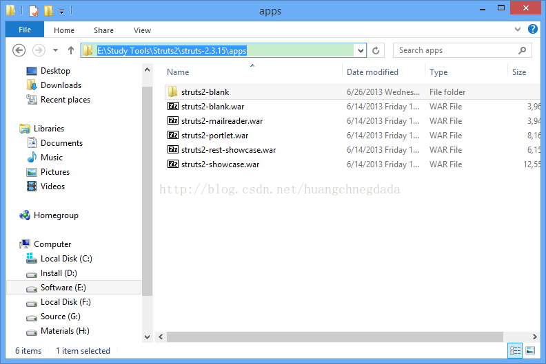
Task: Expand the address bar history dropdown
Action: point(361,51)
